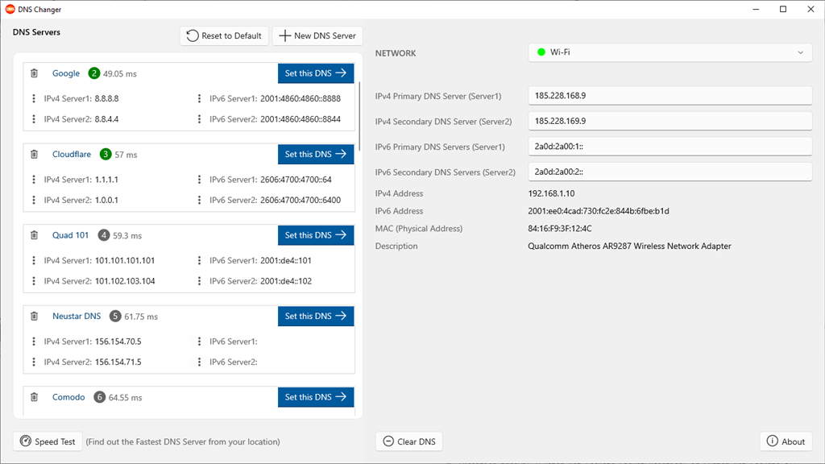Click the rank 4 badge next to Quad 101
Image resolution: width=825 pixels, height=464 pixels.
pyautogui.click(x=104, y=235)
